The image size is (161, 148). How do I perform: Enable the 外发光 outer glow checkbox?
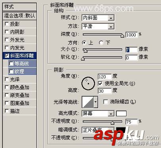click(7, 40)
